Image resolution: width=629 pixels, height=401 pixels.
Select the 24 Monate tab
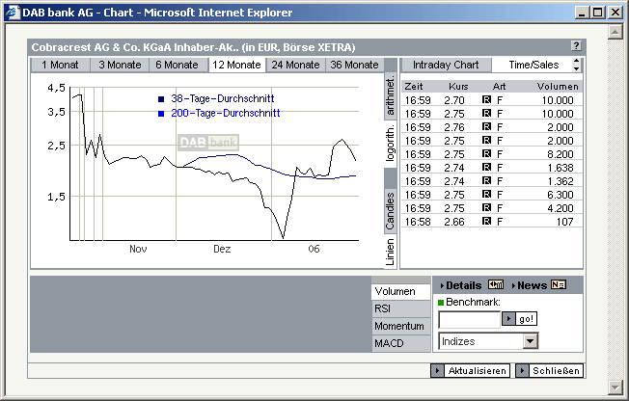tap(294, 65)
